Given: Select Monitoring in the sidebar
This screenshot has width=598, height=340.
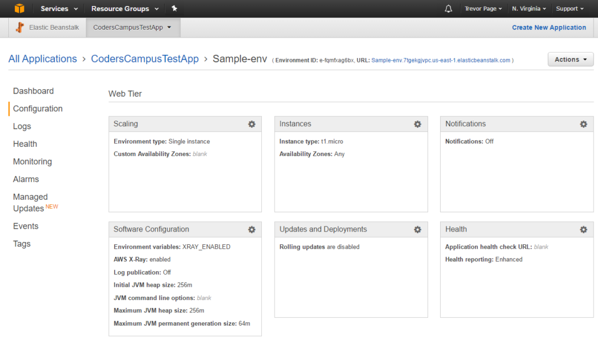Looking at the screenshot, I should (32, 161).
